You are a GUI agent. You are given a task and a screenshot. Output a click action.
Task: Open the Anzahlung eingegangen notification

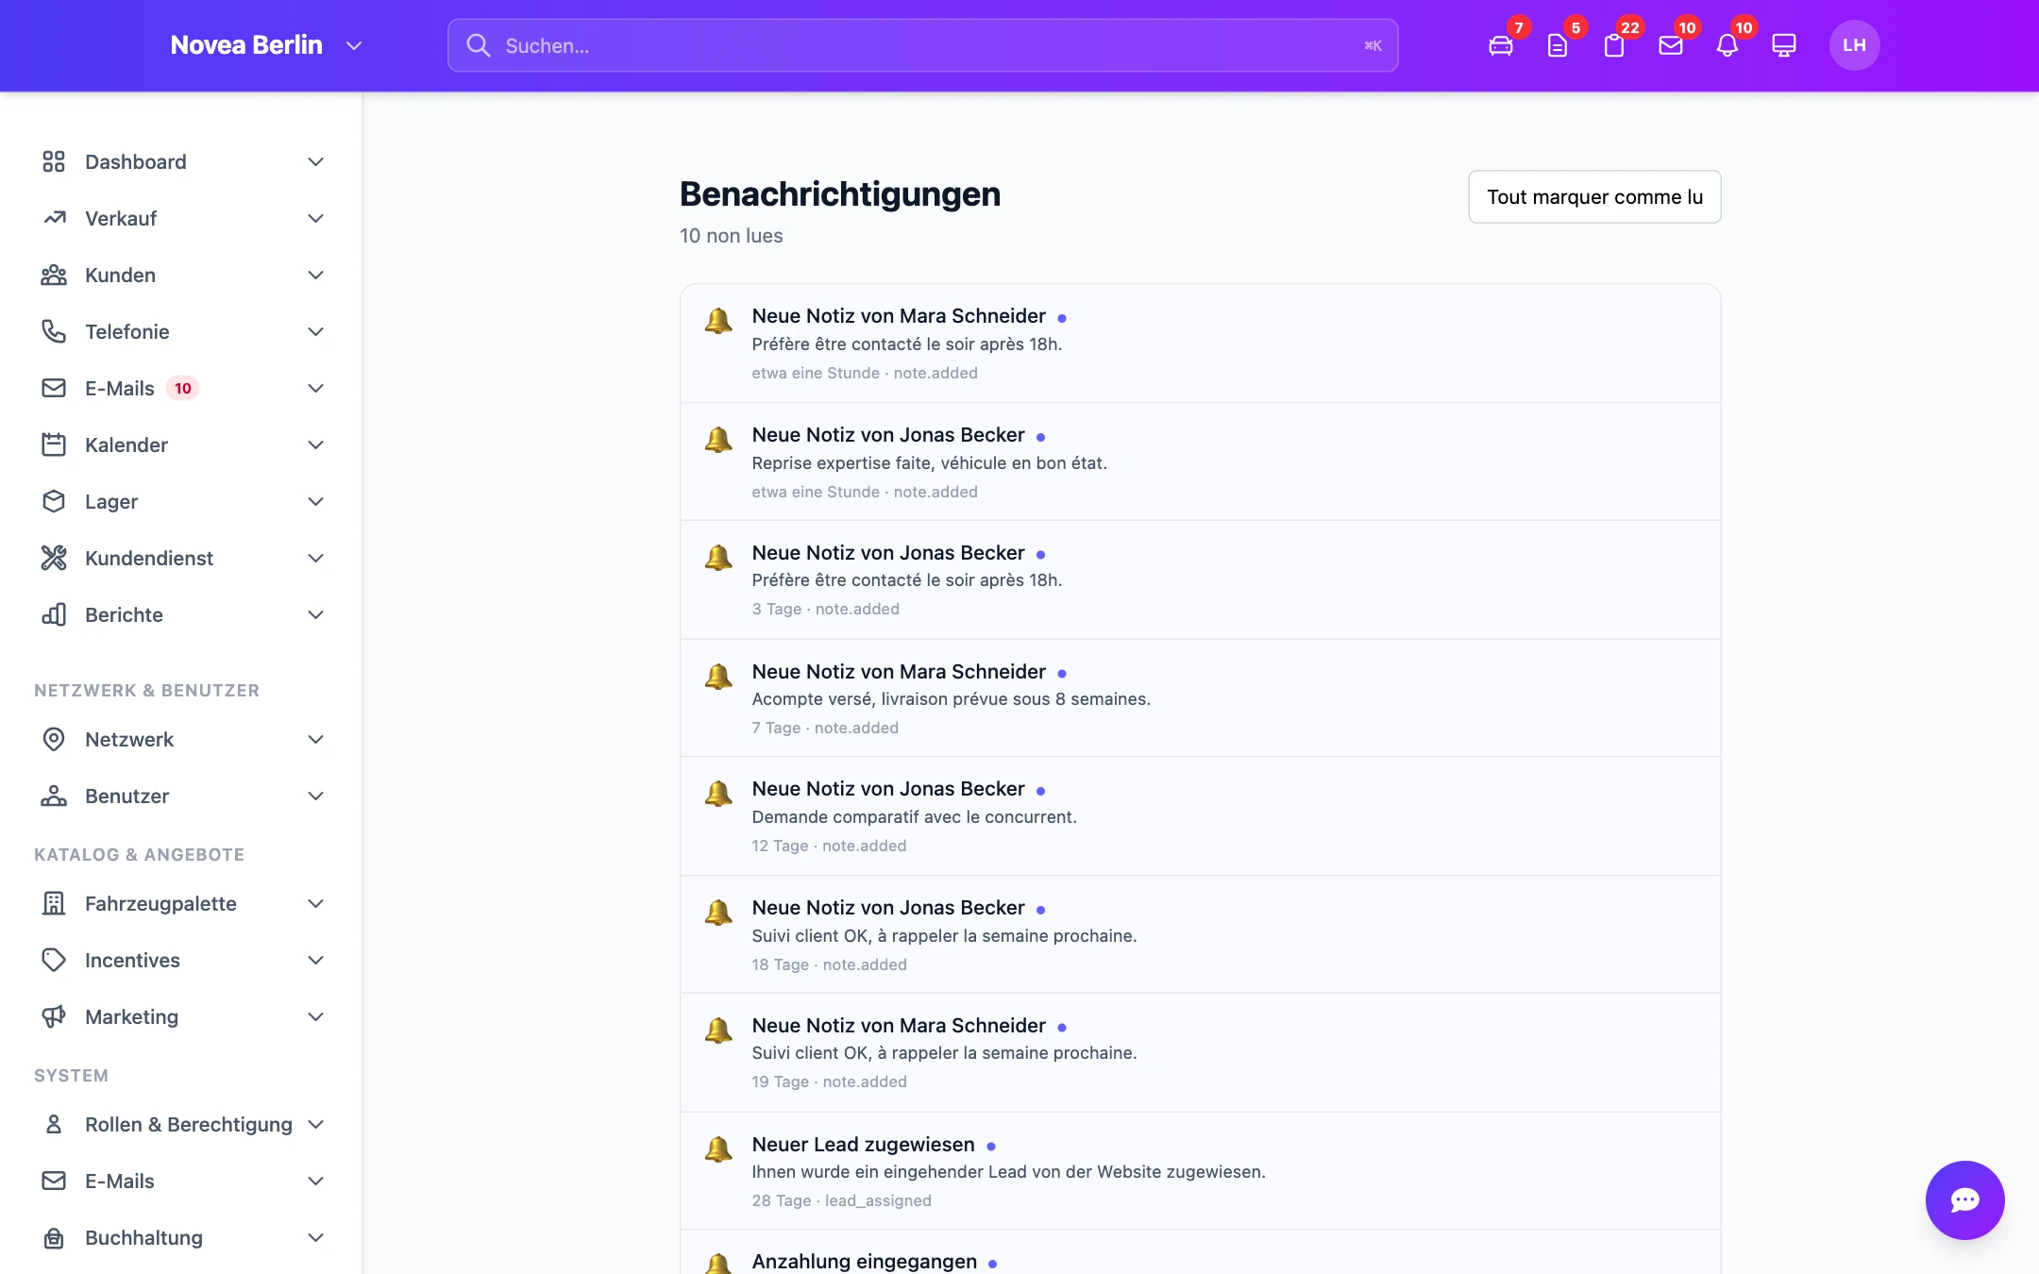(x=1201, y=1253)
